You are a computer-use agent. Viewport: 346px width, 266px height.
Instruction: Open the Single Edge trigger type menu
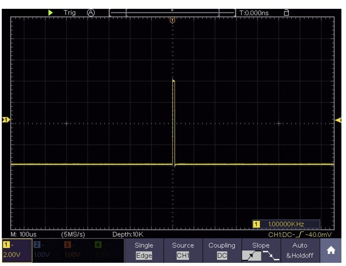144,250
